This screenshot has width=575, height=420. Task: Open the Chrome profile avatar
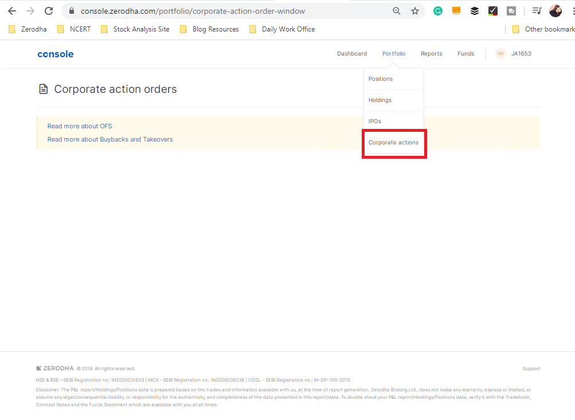click(x=556, y=11)
